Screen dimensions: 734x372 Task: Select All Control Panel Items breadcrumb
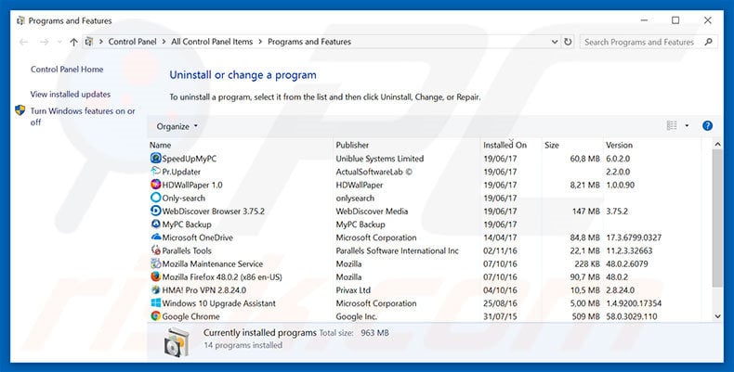pos(212,42)
